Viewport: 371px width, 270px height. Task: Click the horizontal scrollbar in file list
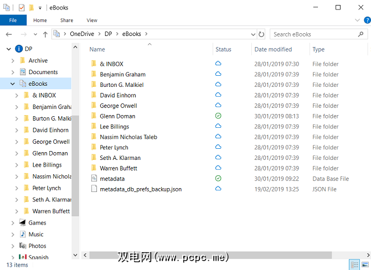(210, 255)
